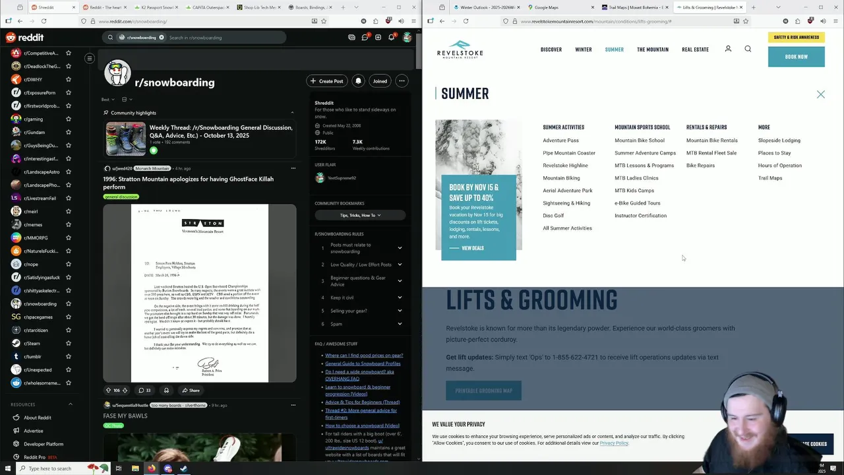The image size is (844, 475).
Task: Downvote the Stratton Mountain post
Action: (125, 390)
